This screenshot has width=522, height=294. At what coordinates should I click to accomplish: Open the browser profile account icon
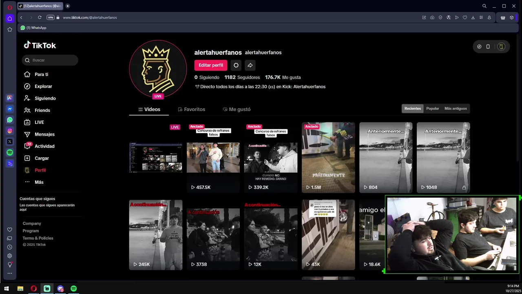pos(489,18)
